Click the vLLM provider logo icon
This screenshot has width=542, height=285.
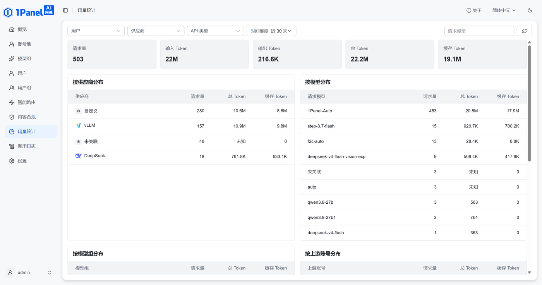79,125
